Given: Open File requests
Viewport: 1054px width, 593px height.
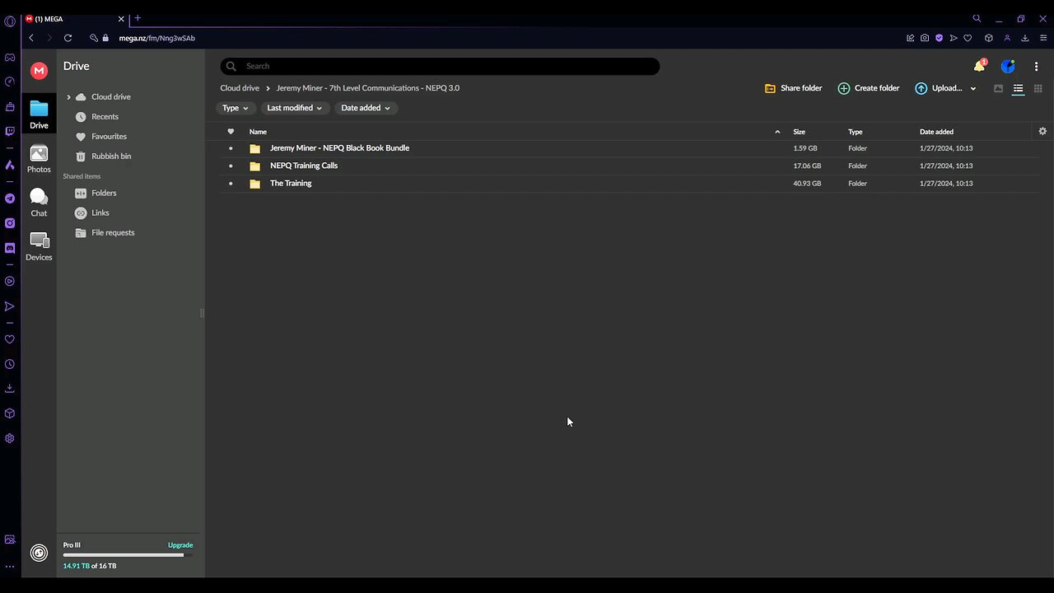Looking at the screenshot, I should point(113,233).
